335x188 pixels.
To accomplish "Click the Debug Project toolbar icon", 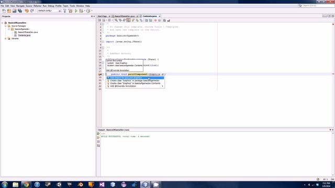I will (81, 10).
